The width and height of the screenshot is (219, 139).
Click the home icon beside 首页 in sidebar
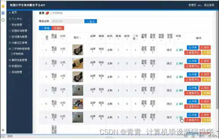pyautogui.click(x=10, y=13)
